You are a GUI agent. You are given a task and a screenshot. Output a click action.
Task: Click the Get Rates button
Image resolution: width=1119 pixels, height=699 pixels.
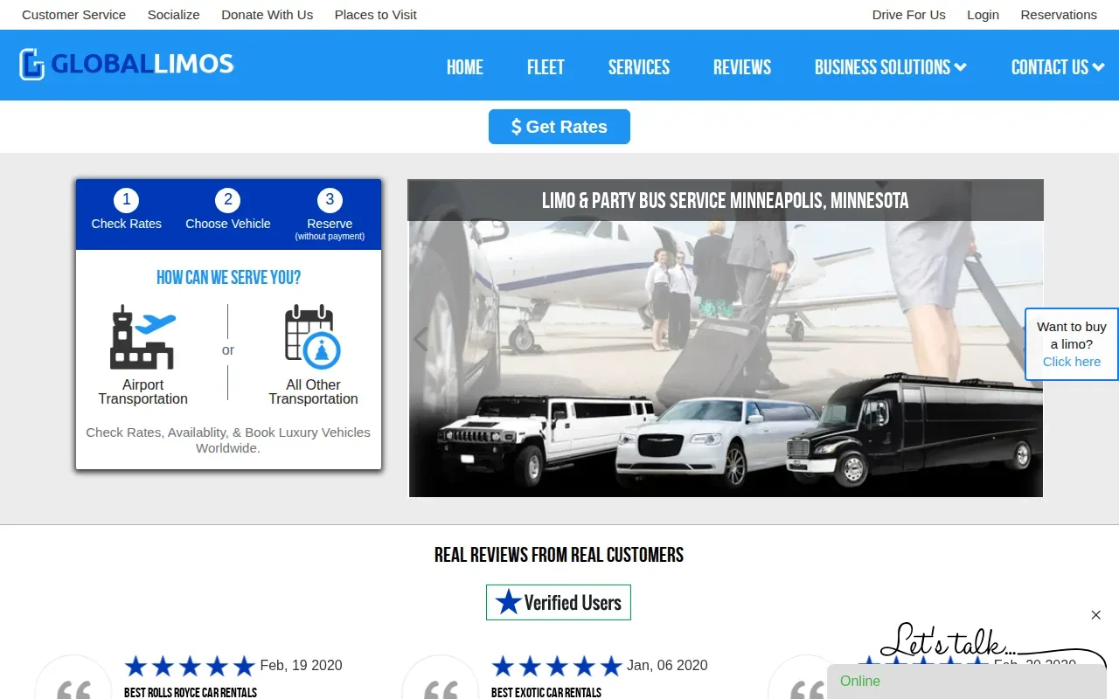[559, 127]
